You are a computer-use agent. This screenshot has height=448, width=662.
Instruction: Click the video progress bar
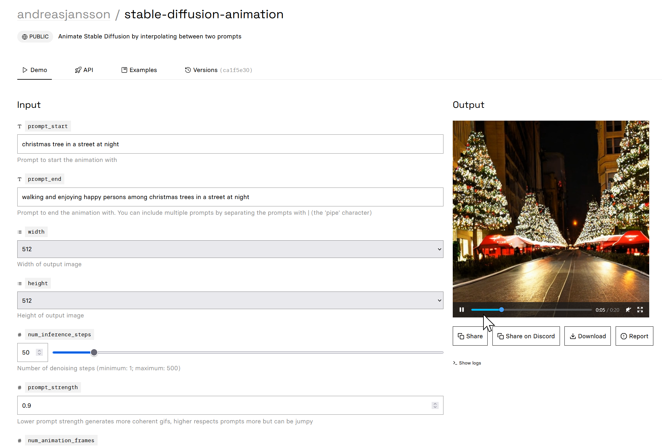[531, 310]
